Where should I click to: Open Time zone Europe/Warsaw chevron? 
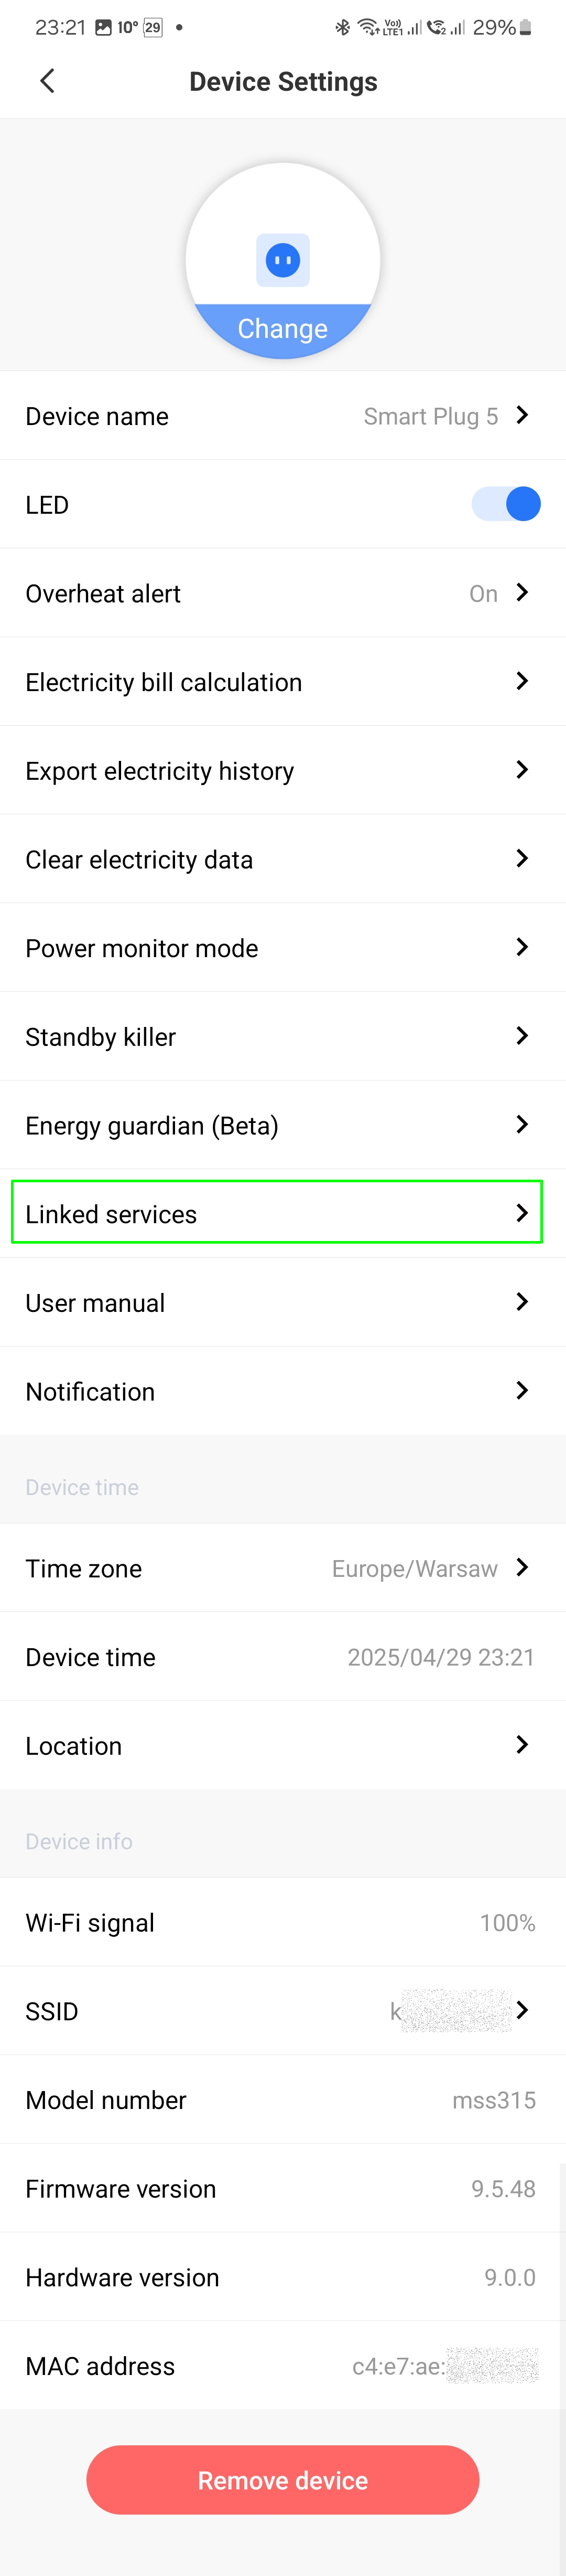point(522,1567)
